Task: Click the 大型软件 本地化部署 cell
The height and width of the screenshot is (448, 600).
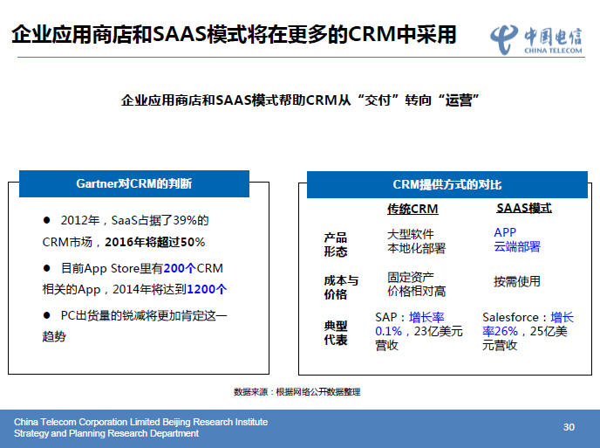Action: click(x=416, y=241)
